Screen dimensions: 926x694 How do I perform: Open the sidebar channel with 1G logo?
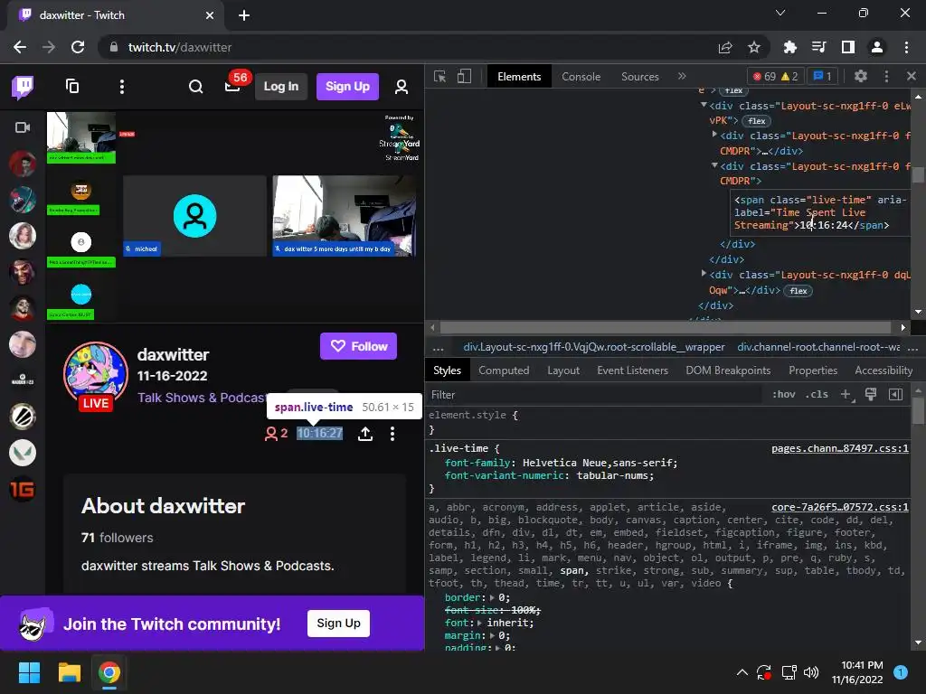[23, 489]
